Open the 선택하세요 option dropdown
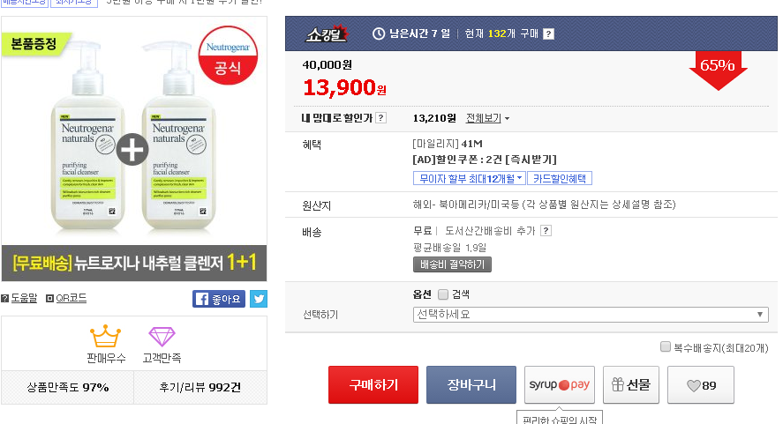The width and height of the screenshot is (783, 424). point(591,315)
